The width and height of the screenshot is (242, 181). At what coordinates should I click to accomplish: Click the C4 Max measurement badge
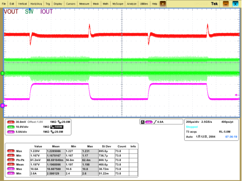coord(11,169)
